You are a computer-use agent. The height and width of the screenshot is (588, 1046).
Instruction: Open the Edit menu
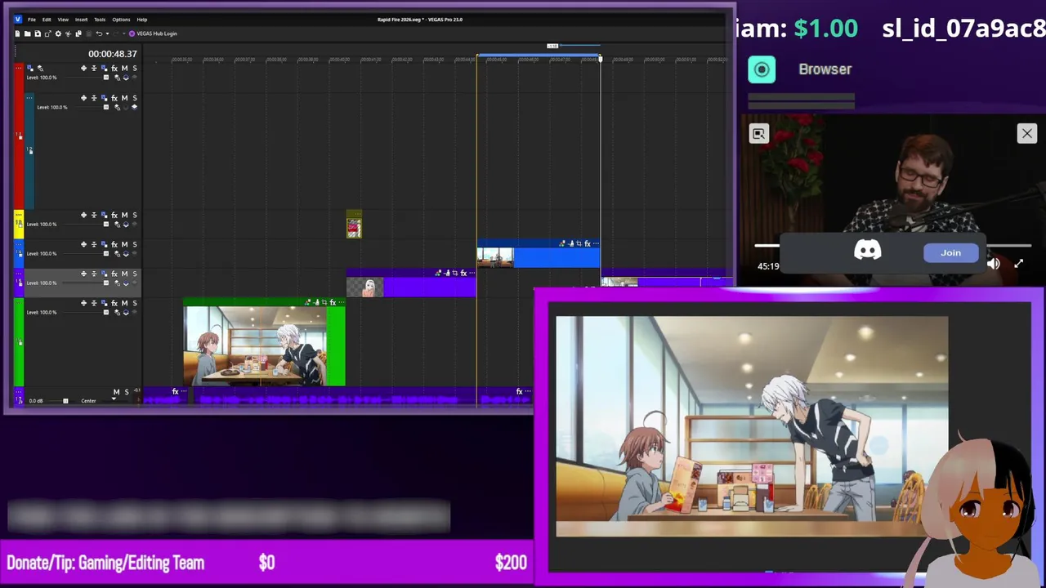coord(47,19)
